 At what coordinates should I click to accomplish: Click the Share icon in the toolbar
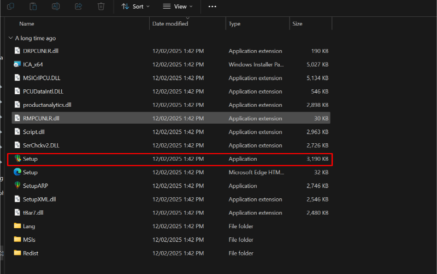[x=78, y=6]
